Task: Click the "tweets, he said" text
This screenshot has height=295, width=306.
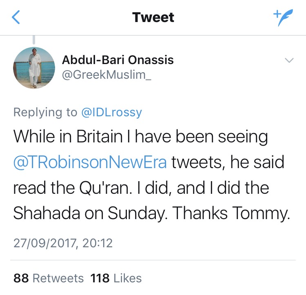Action: pos(228,162)
